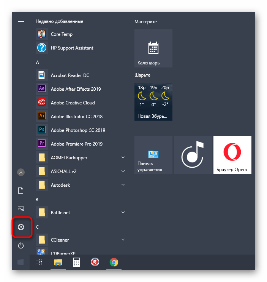Expand the Autodesk folder chevron

pyautogui.click(x=123, y=185)
